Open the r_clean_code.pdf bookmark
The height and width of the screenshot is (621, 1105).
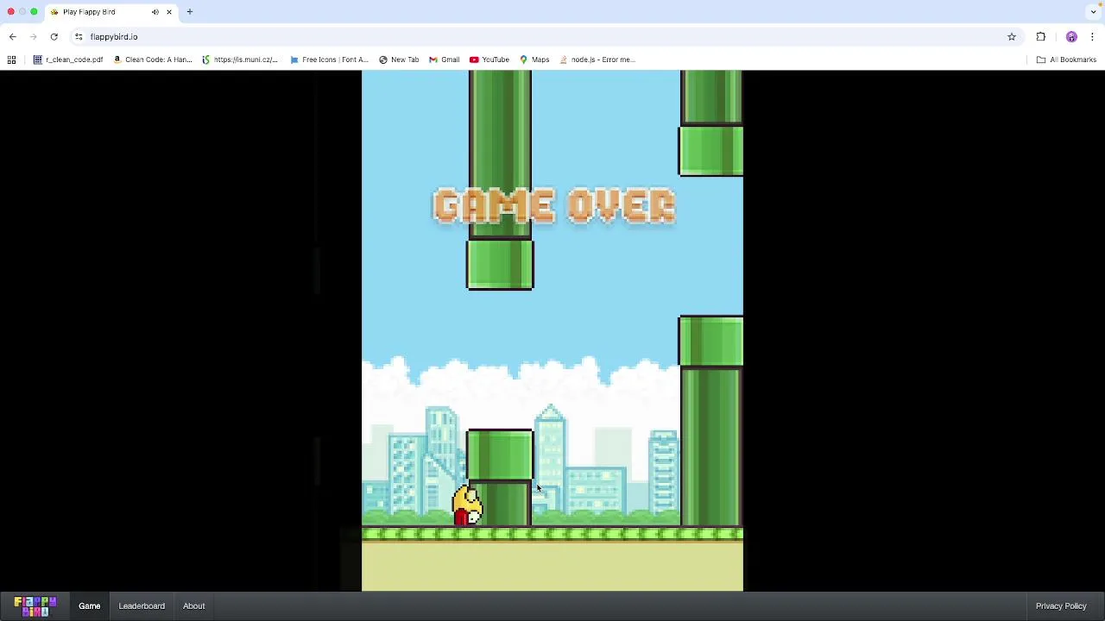pos(68,60)
